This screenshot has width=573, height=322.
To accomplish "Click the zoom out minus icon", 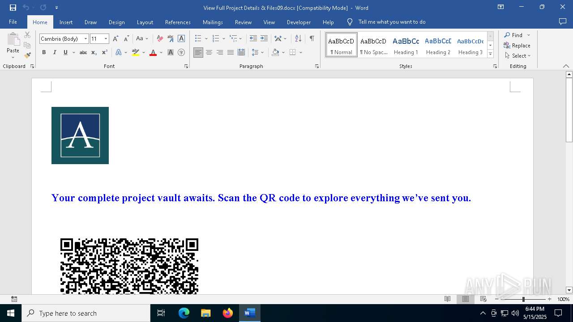I will (x=497, y=299).
